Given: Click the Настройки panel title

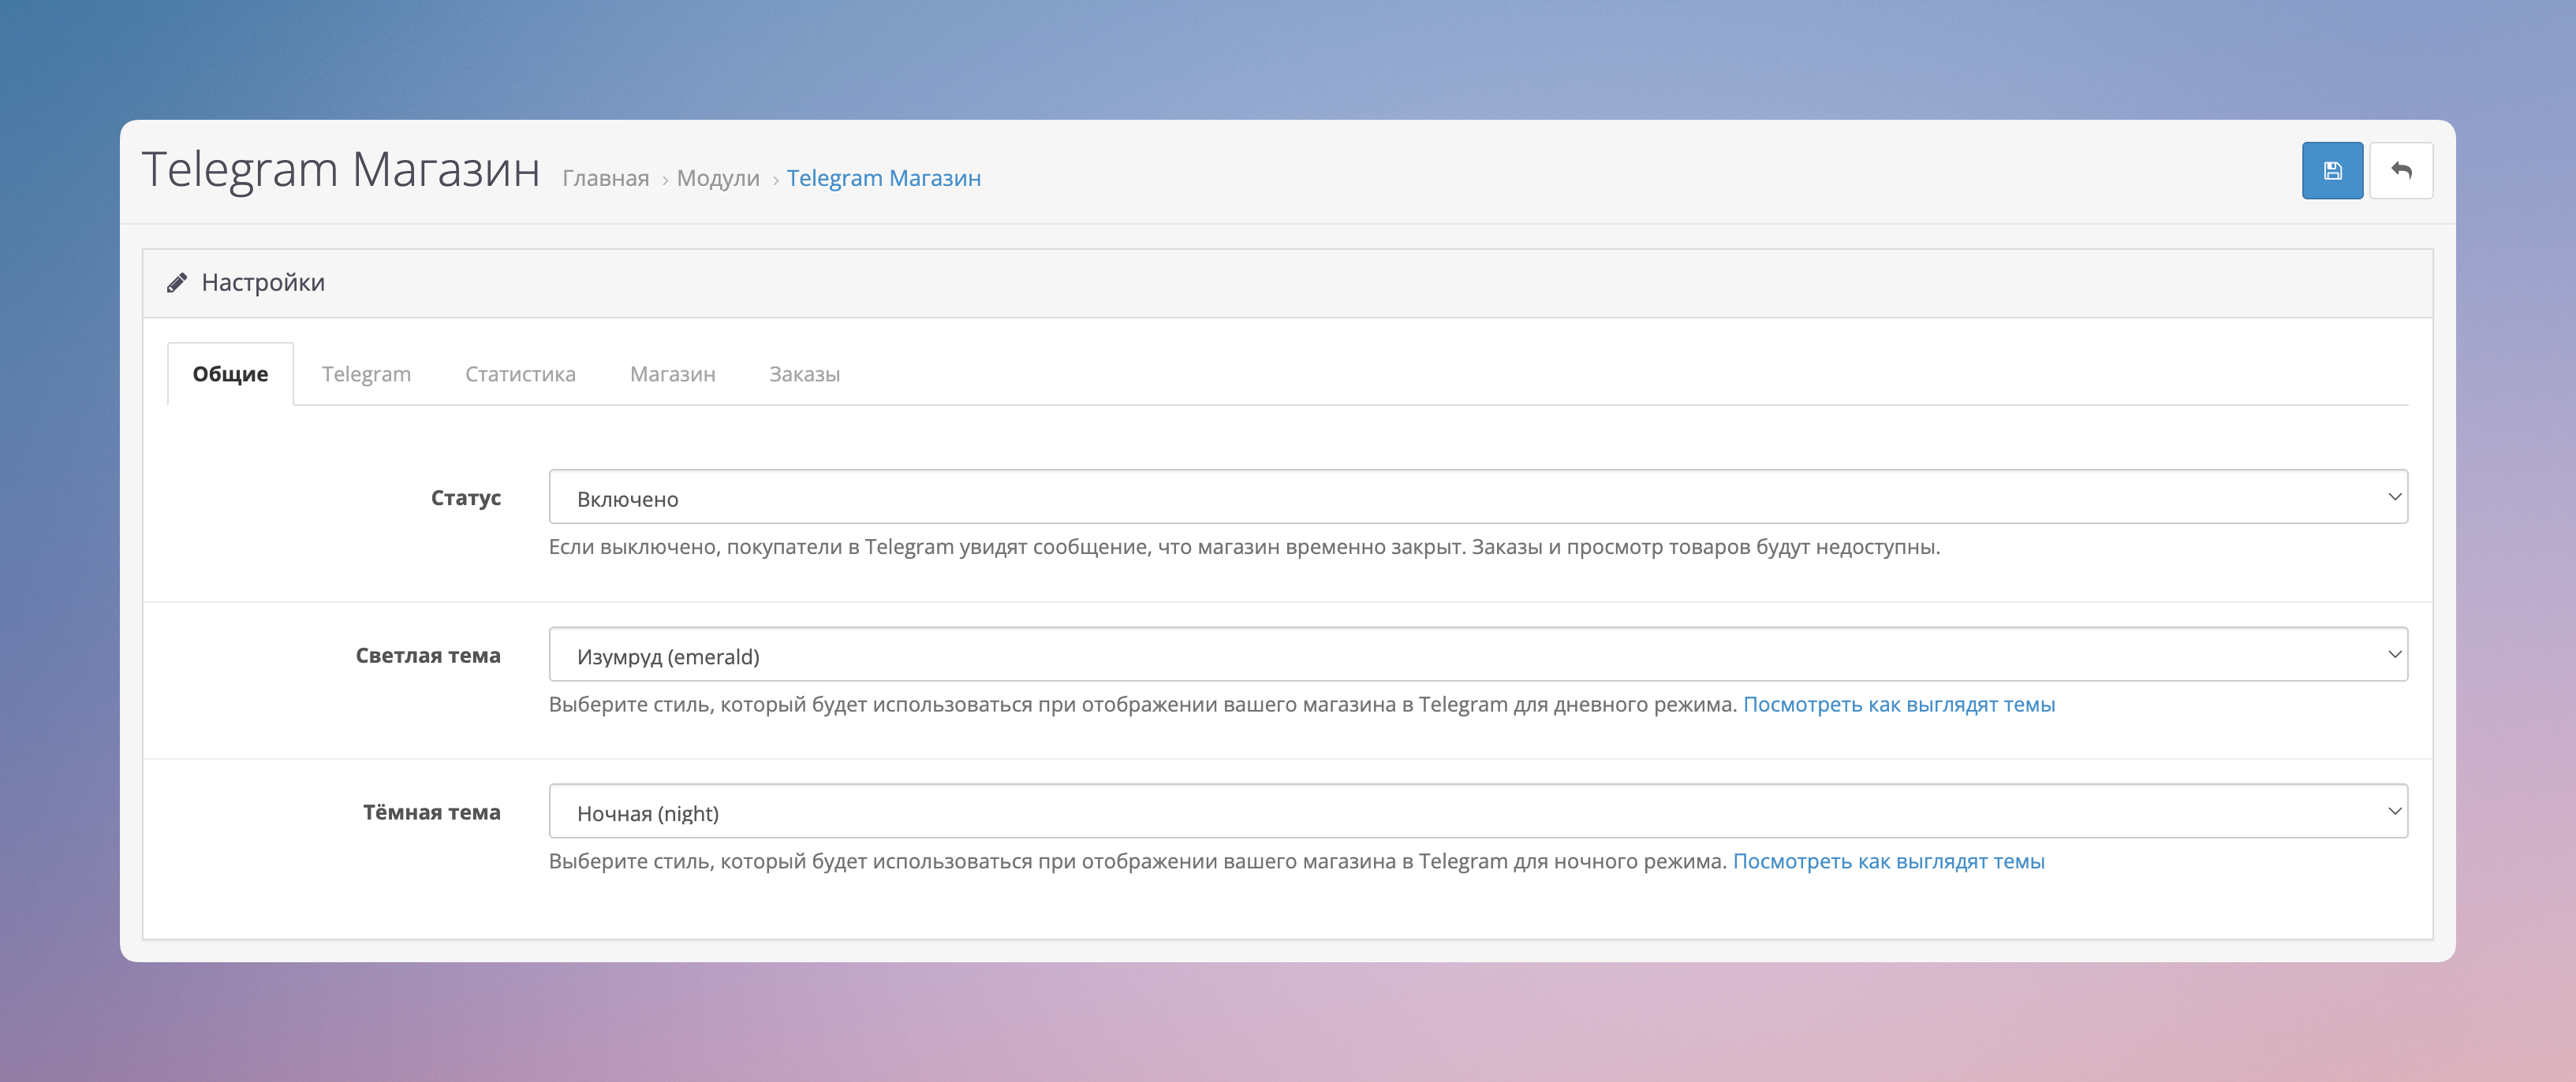Looking at the screenshot, I should coord(263,283).
